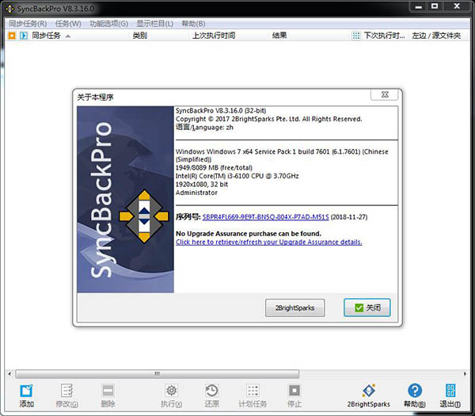The image size is (475, 416).
Task: Click the serial number link
Action: [265, 217]
